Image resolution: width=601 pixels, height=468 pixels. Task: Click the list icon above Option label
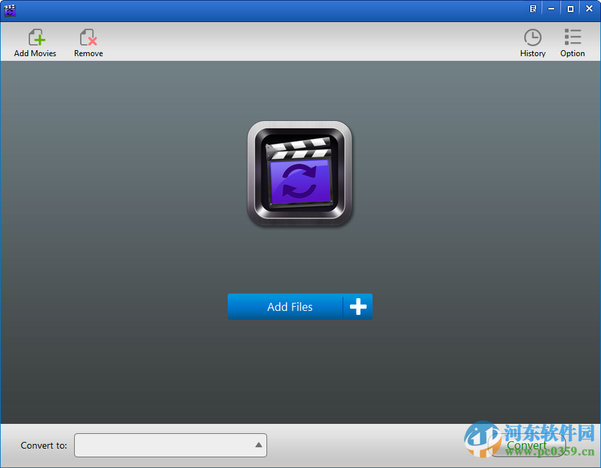coord(572,37)
